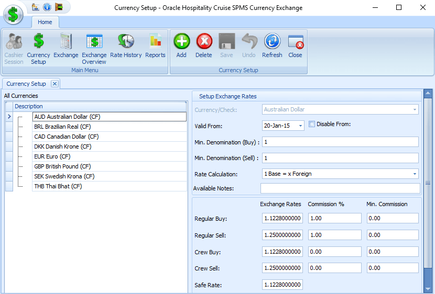Open Currency Setup ribbon button
435x294 pixels.
tap(38, 49)
